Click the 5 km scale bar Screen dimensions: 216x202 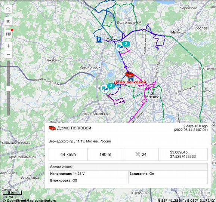(12, 193)
